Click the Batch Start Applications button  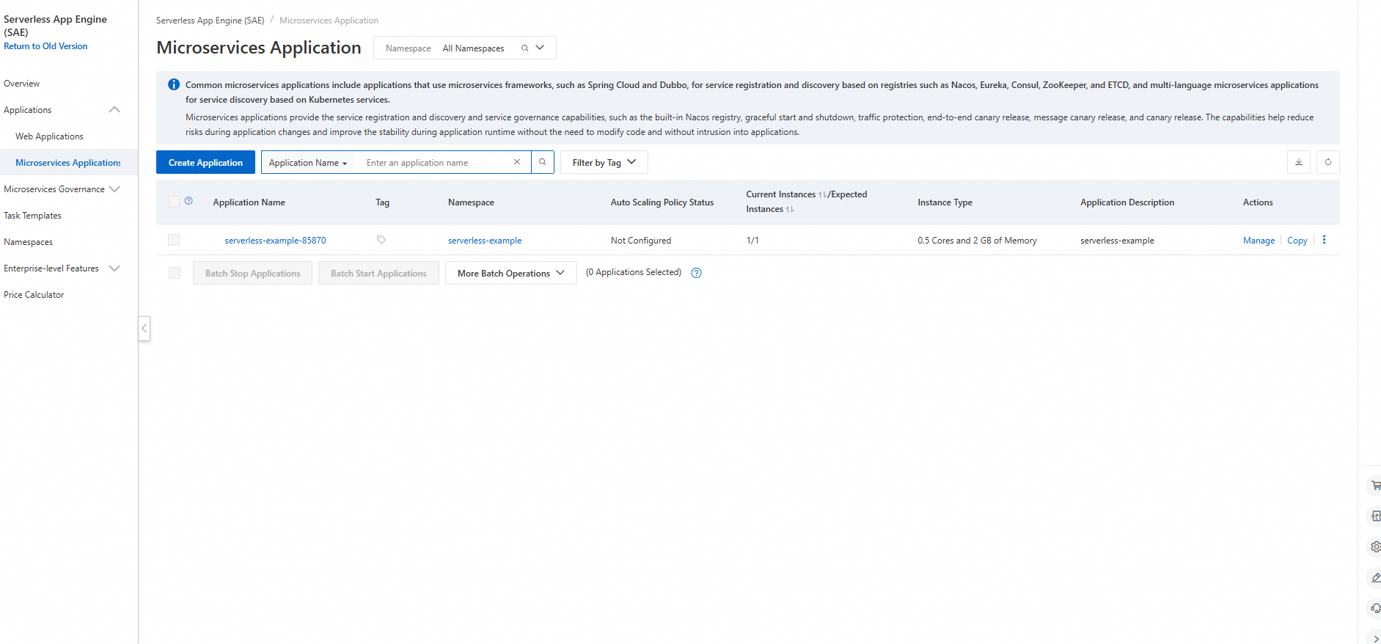pyautogui.click(x=378, y=273)
